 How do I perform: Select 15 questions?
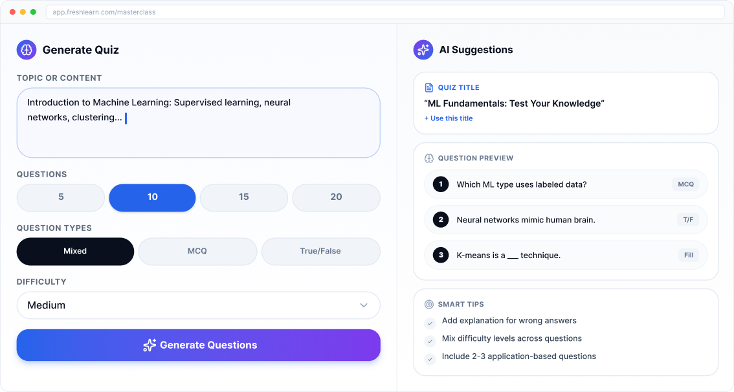pos(244,197)
